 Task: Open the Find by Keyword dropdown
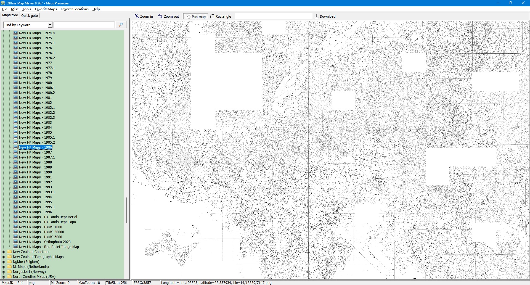click(x=50, y=25)
